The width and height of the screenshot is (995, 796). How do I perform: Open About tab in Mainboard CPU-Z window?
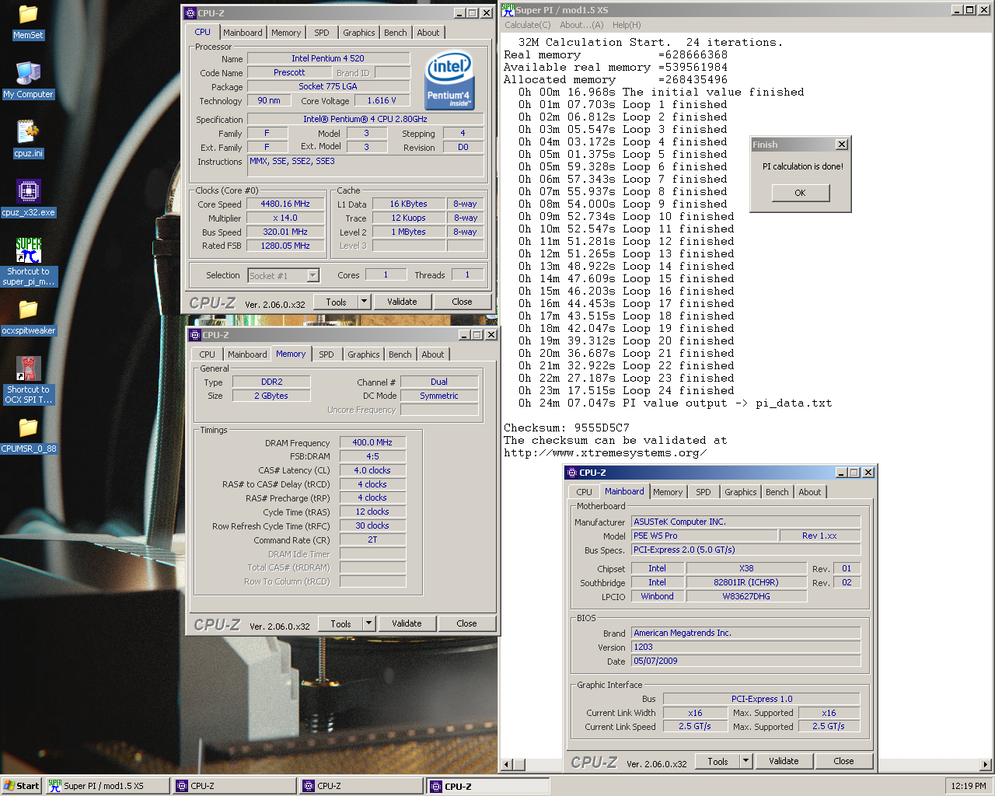tap(810, 492)
